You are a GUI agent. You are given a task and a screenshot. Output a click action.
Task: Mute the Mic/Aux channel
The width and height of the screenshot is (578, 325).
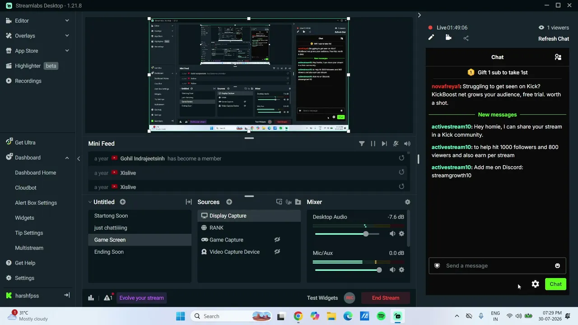point(392,269)
